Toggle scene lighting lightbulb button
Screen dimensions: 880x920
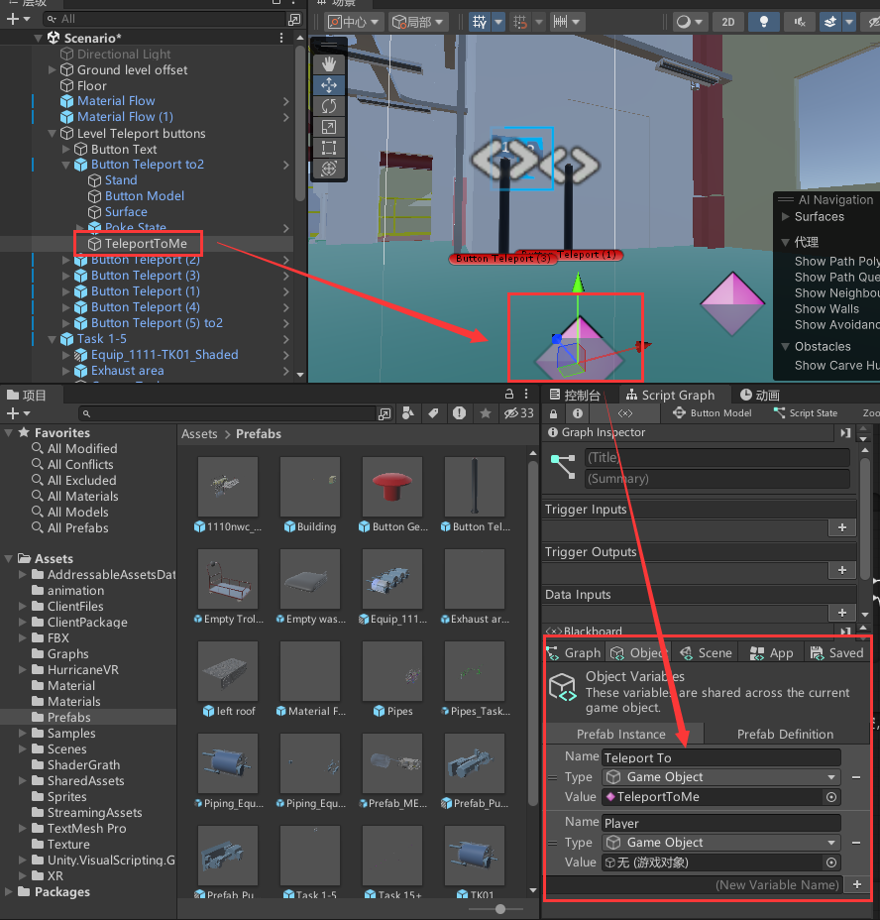tap(763, 22)
